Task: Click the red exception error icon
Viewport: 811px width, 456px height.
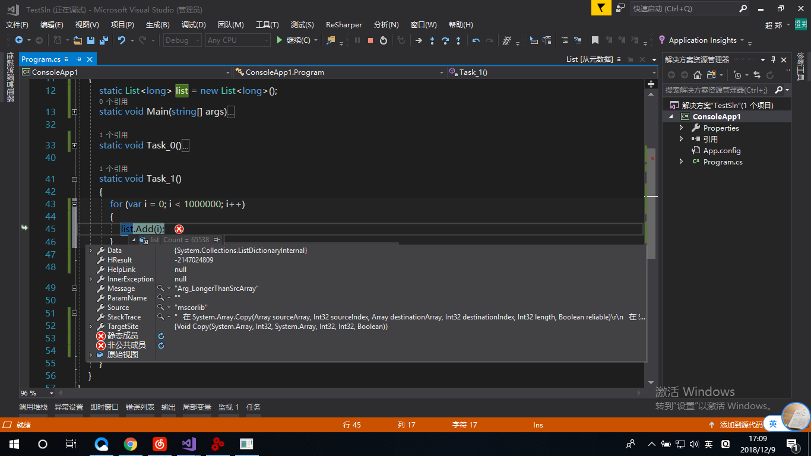Action: (179, 229)
